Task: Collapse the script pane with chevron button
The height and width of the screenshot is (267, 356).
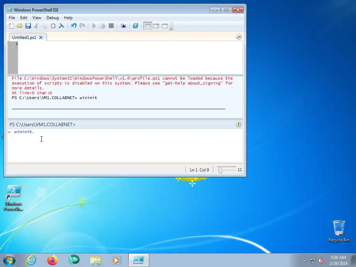Action: pos(238,37)
